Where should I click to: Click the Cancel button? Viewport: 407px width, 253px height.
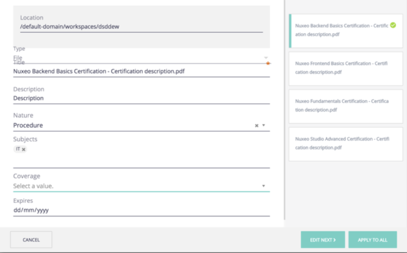click(31, 239)
